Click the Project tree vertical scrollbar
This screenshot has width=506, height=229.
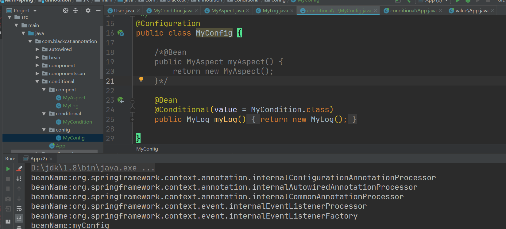[x=101, y=52]
